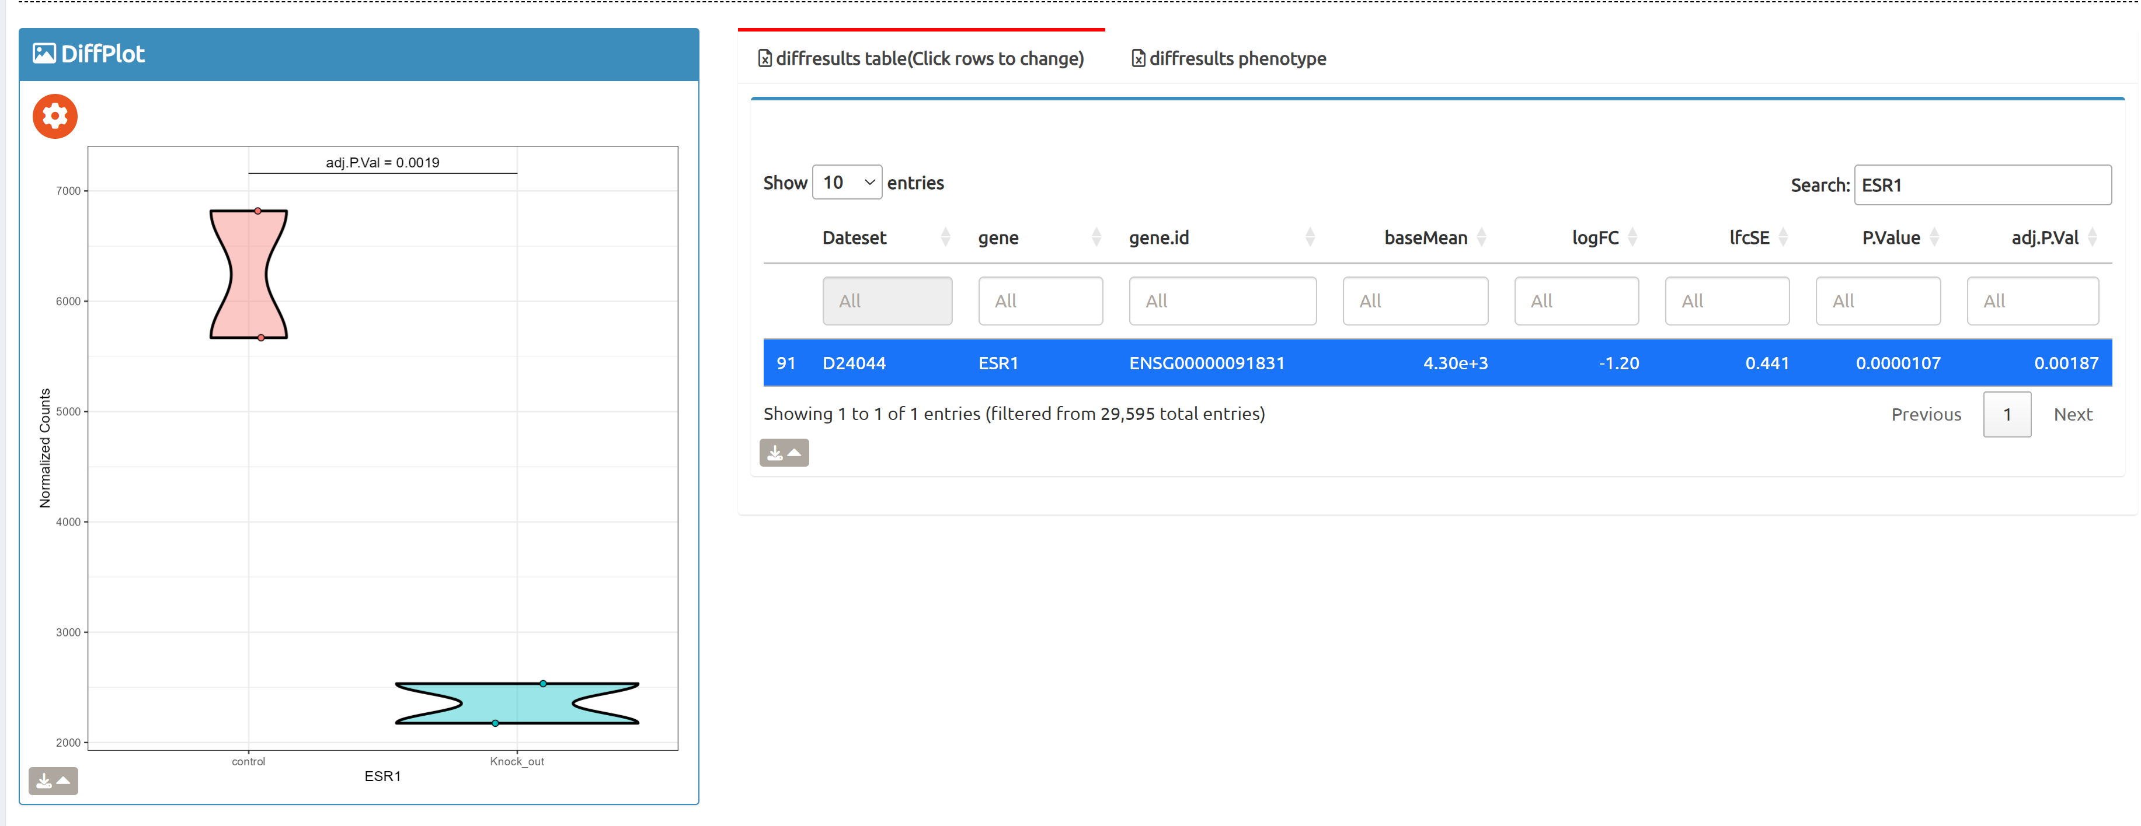The height and width of the screenshot is (826, 2141).
Task: Click the pink control violin in plot
Action: 249,274
